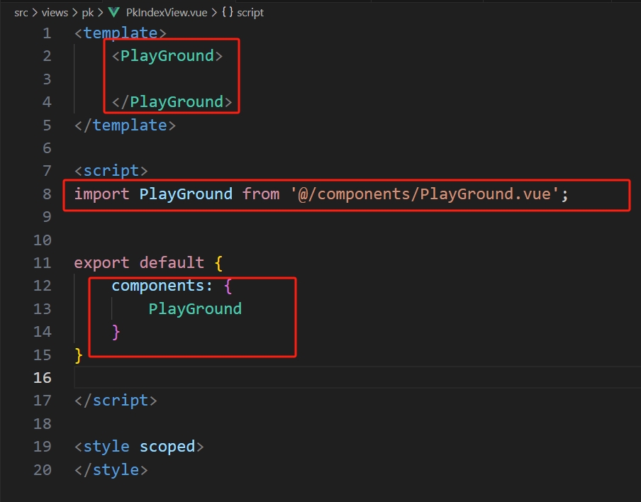The image size is (641, 502).
Task: Click the opening PlayGround tag on line 2
Action: pos(167,55)
